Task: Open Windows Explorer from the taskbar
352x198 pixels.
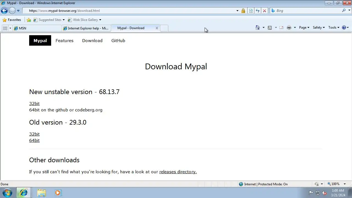Action: [x=42, y=193]
